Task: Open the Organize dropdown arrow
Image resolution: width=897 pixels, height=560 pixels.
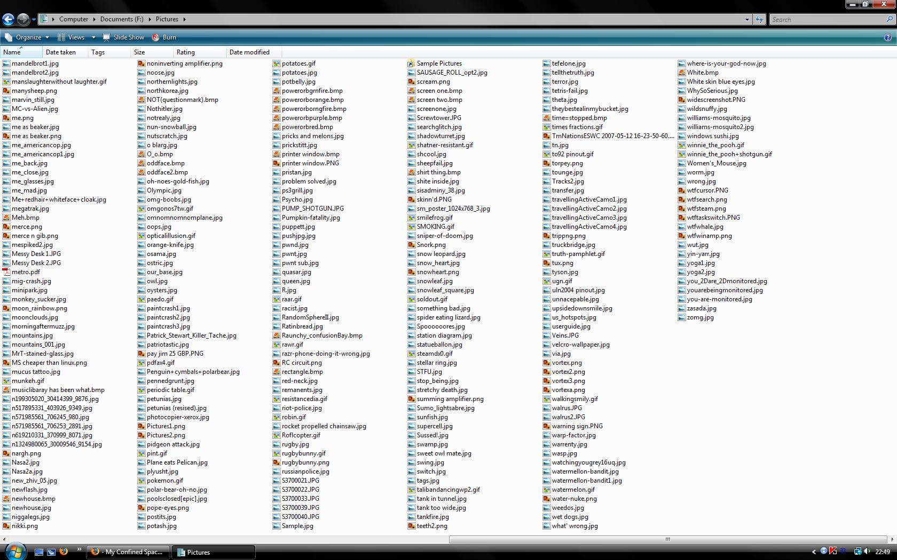Action: [x=47, y=37]
